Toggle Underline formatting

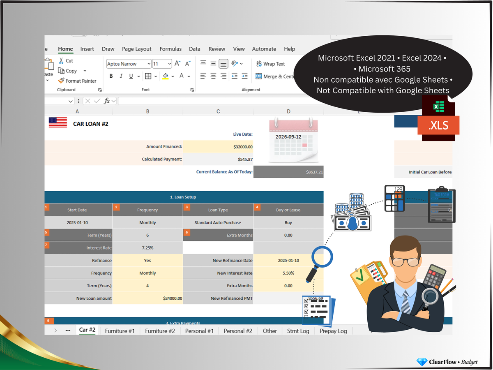click(131, 76)
